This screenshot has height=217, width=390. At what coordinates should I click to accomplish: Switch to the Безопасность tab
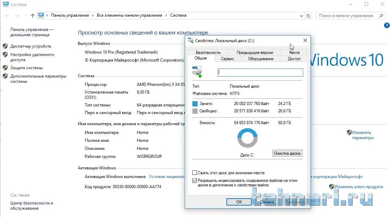(208, 53)
